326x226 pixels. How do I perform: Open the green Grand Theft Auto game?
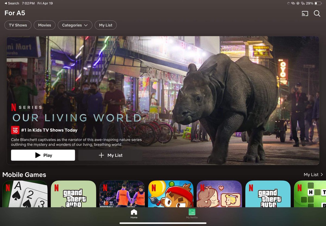pyautogui.click(x=74, y=194)
